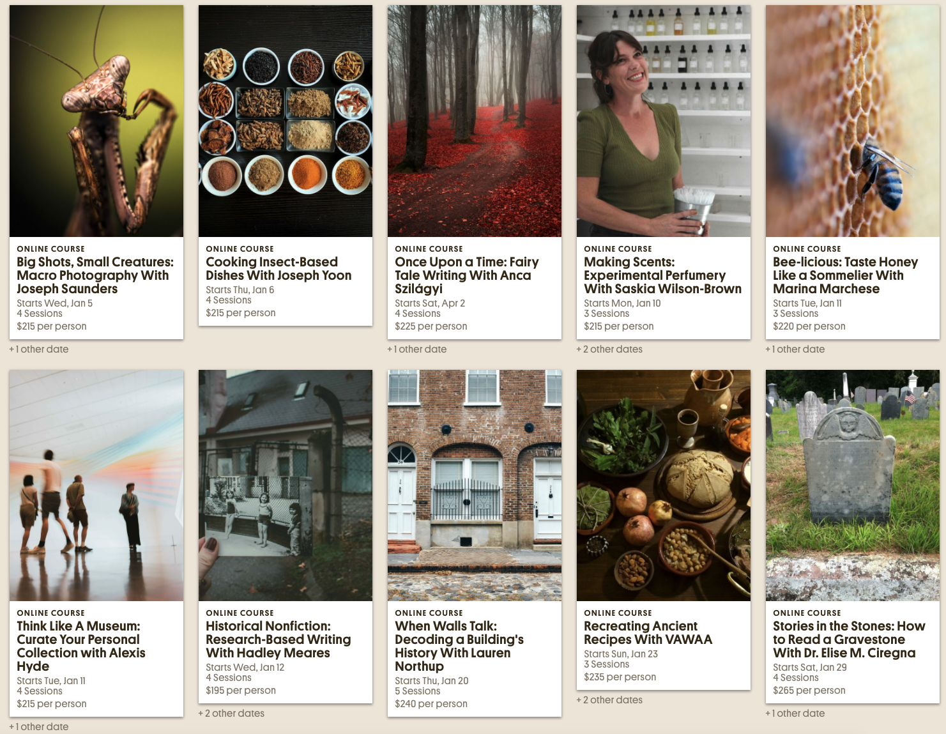The height and width of the screenshot is (734, 946).
Task: Select the brick building facade image
Action: pyautogui.click(x=475, y=486)
